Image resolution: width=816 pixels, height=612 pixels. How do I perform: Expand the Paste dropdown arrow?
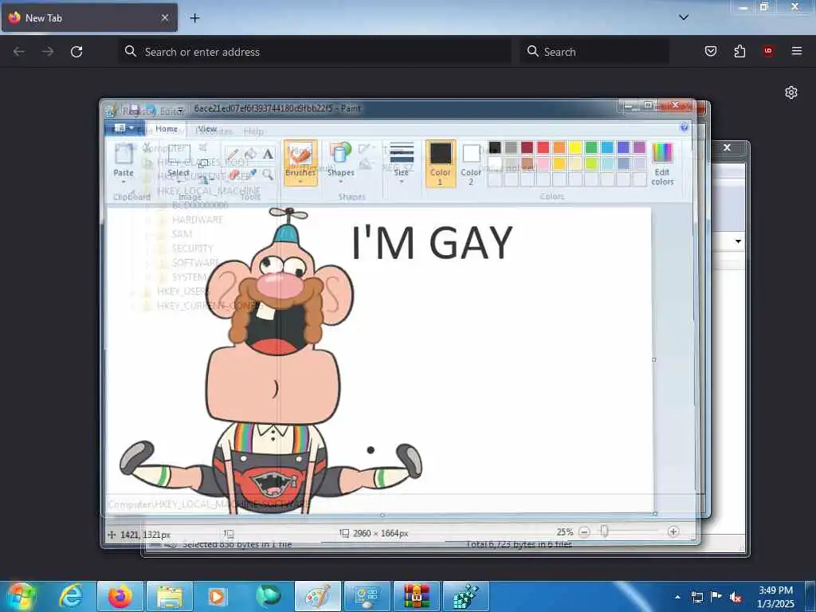124,182
